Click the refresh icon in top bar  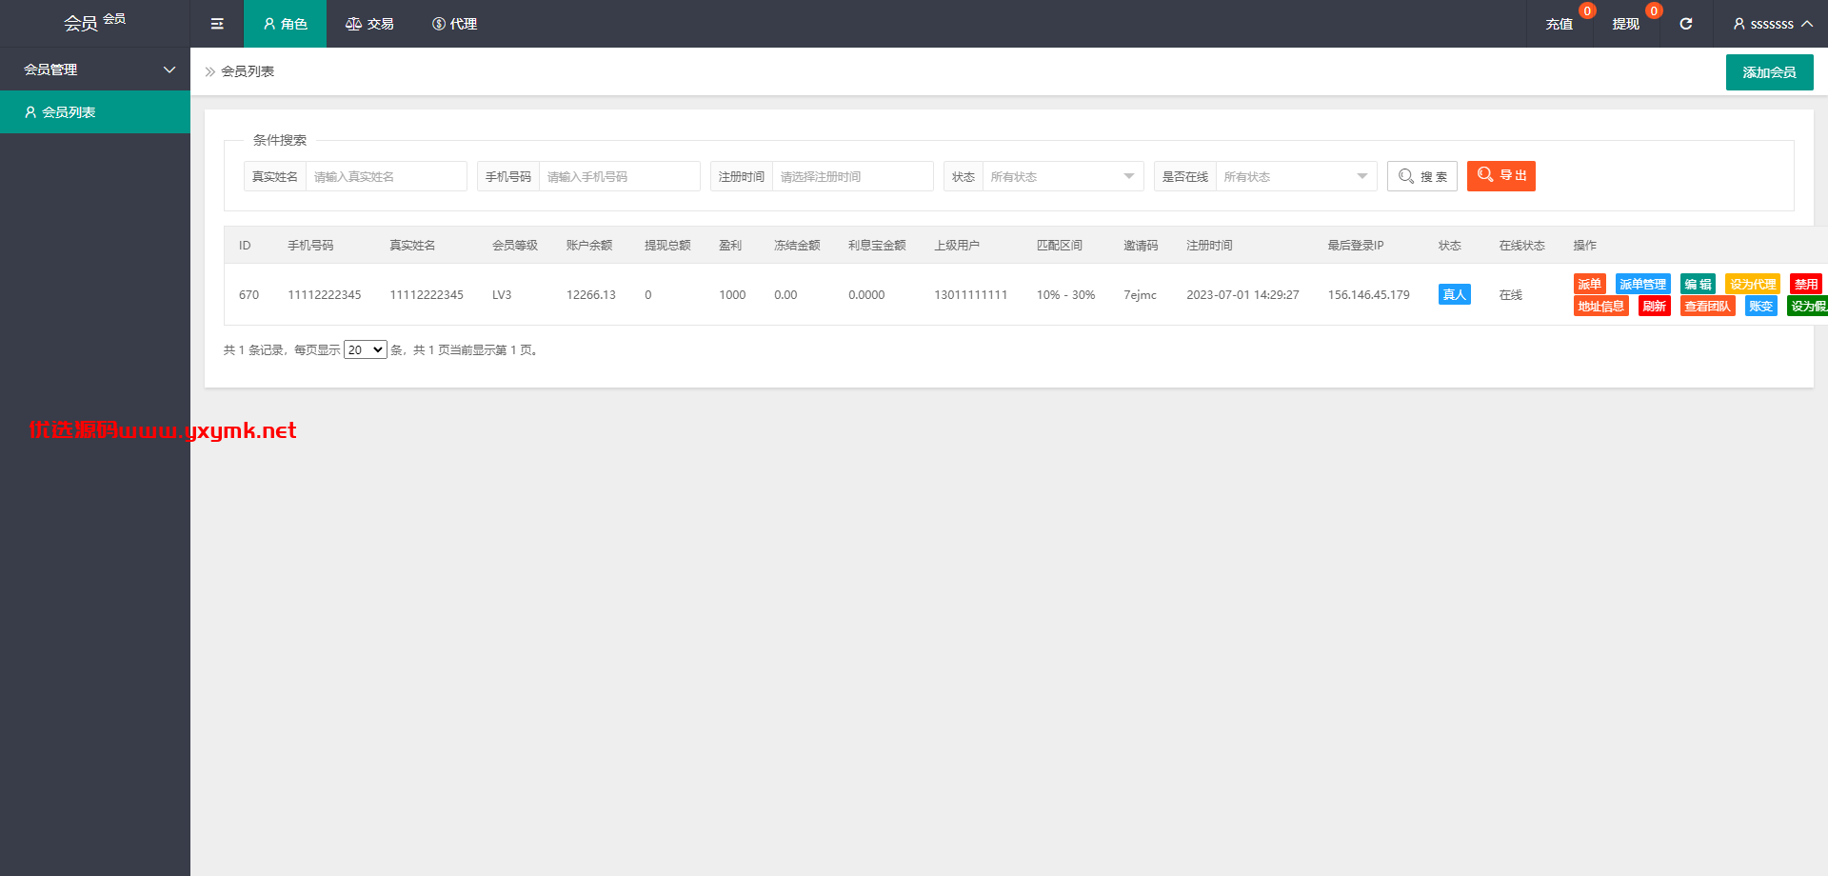coord(1685,24)
